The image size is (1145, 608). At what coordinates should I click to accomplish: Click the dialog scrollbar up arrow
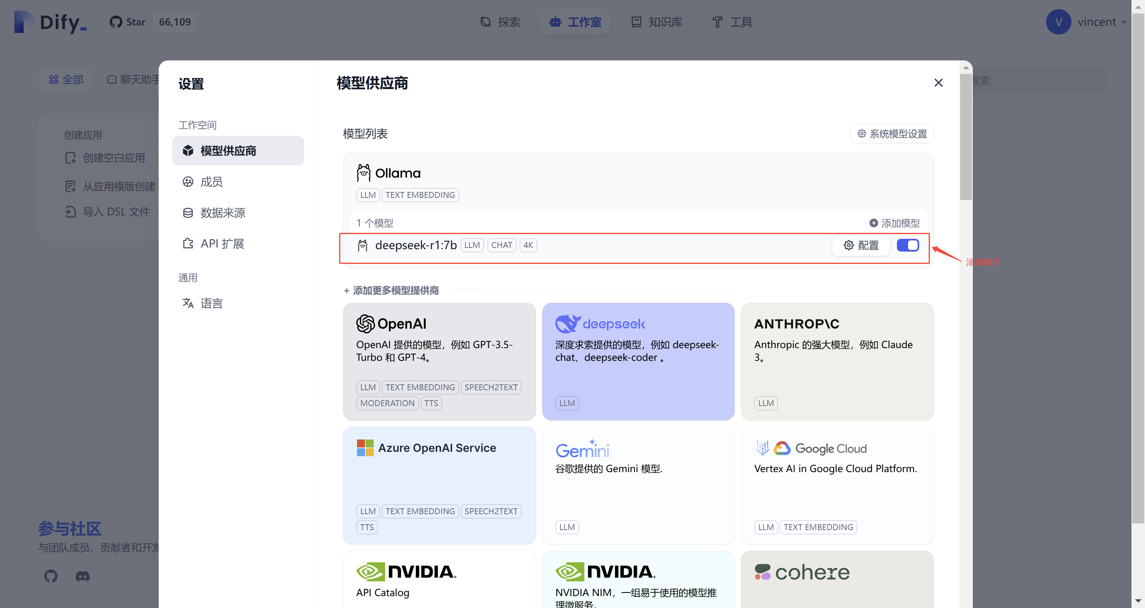pyautogui.click(x=965, y=68)
